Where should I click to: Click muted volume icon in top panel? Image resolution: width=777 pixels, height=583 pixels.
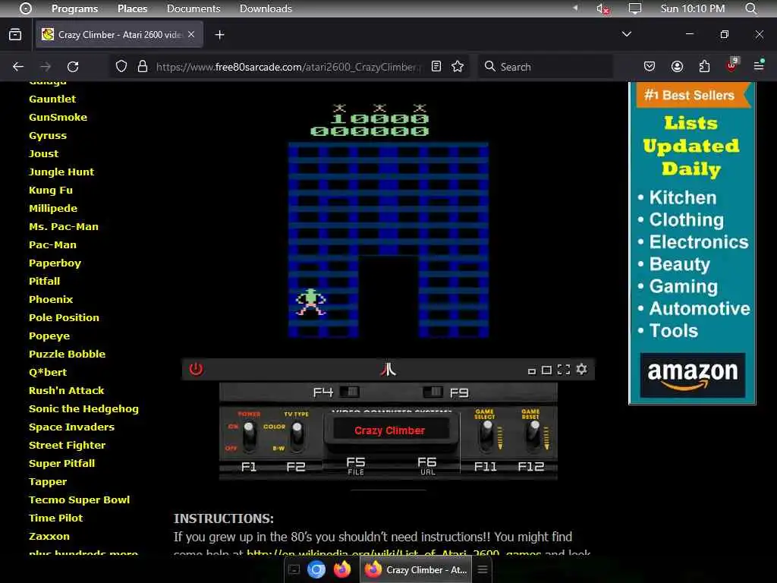tap(602, 8)
